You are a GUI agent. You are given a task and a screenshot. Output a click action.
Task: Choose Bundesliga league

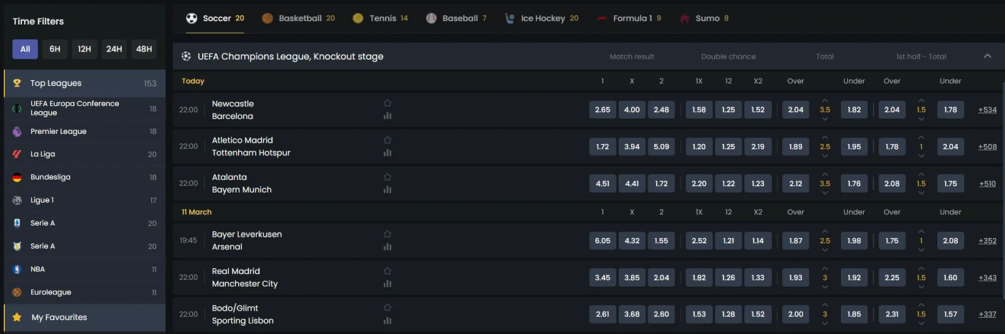(x=85, y=177)
